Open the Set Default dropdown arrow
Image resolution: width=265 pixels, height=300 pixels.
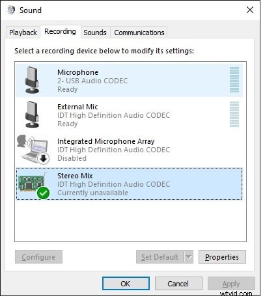189,257
